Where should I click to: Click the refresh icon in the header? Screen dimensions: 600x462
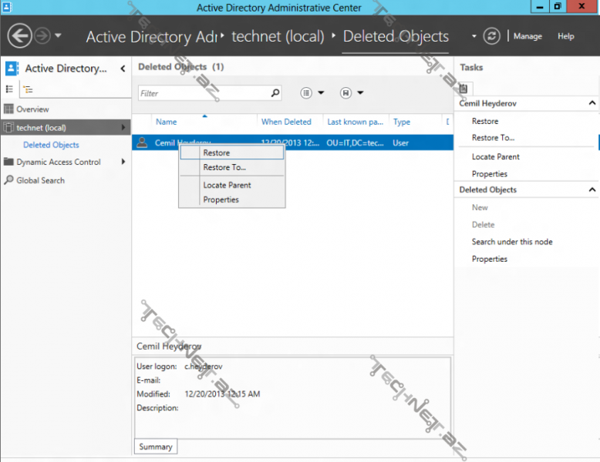click(491, 36)
